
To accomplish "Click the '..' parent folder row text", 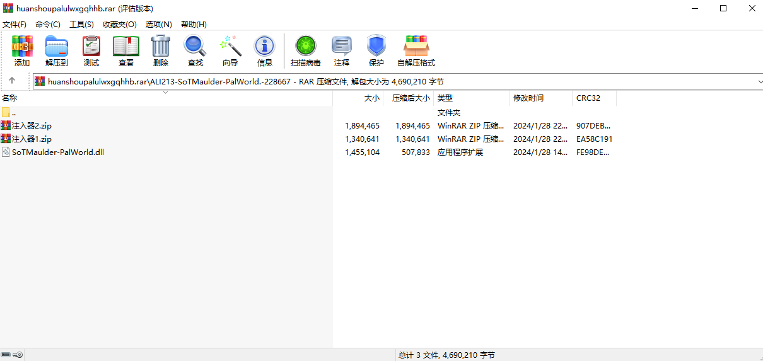I will tap(14, 112).
